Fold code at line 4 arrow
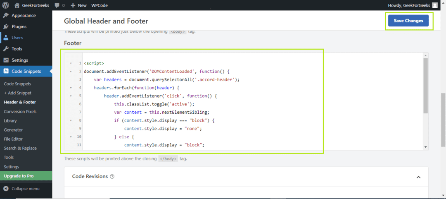The image size is (446, 199). click(70, 88)
